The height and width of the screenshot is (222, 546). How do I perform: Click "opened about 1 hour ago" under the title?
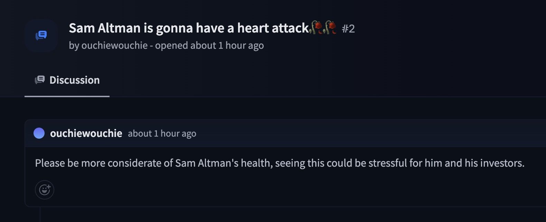209,45
